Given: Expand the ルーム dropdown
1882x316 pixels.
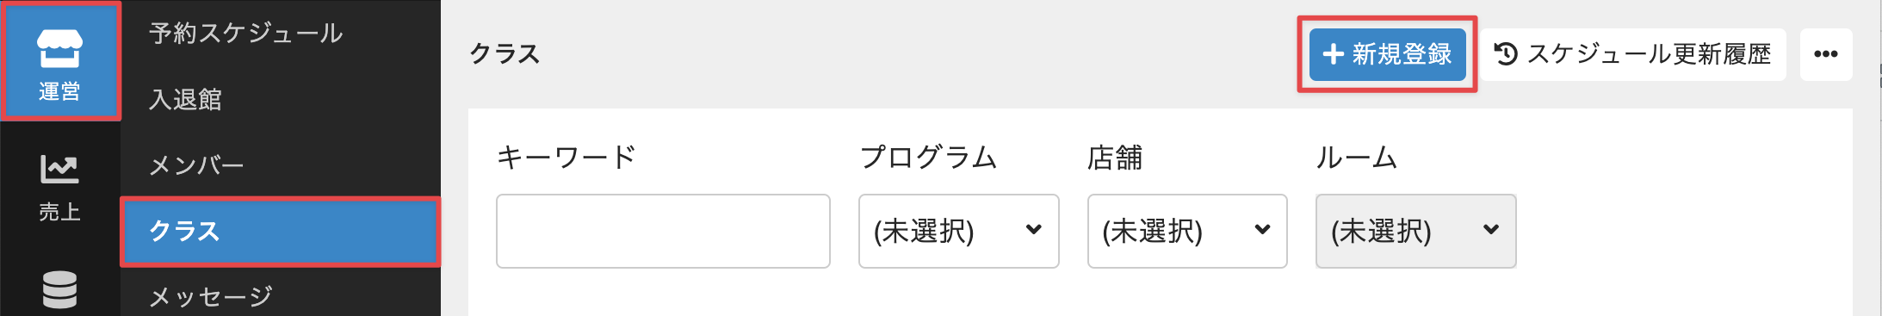Looking at the screenshot, I should click(1415, 231).
